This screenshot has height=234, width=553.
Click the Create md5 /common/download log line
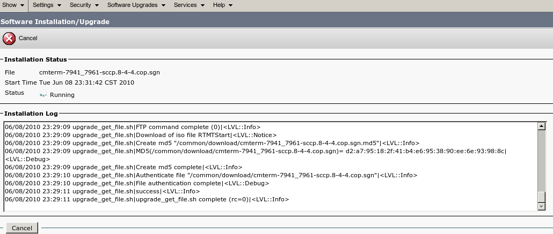tap(212, 143)
